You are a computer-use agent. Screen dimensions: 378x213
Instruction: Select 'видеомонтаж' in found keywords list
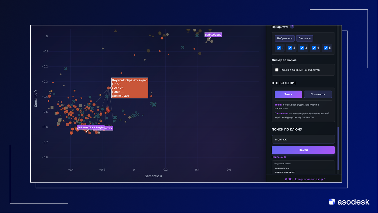282,168
